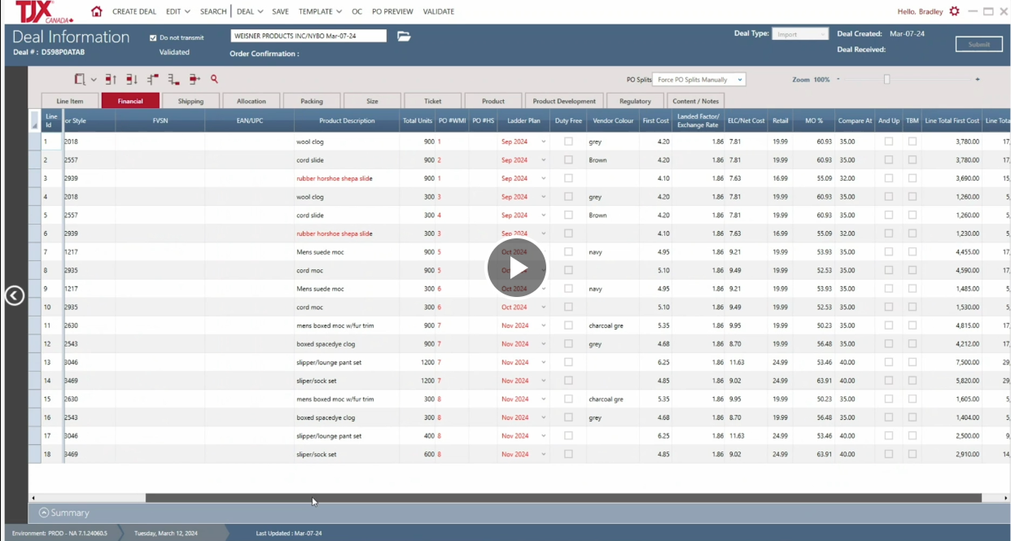Open PO Splits Force PO Splits Manually dropdown
1011x541 pixels.
[x=699, y=80]
